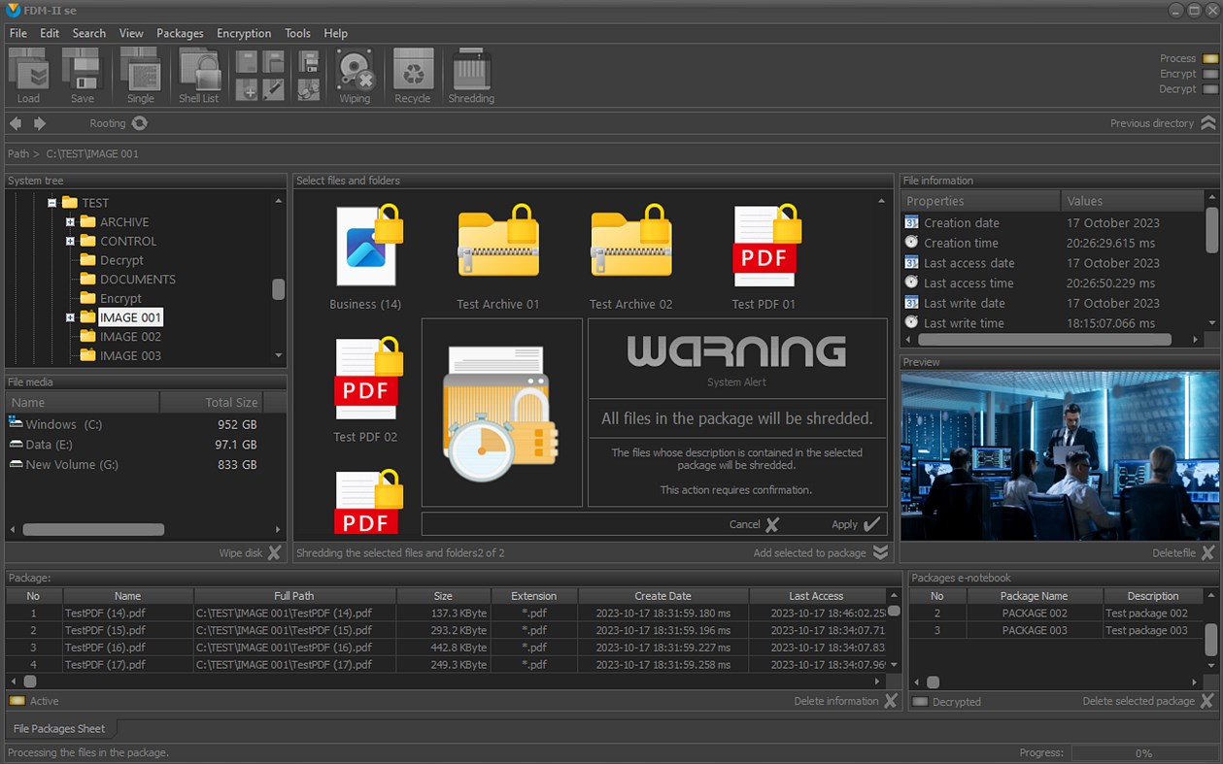Open the Encryption menu
Viewport: 1223px width, 764px height.
point(244,33)
